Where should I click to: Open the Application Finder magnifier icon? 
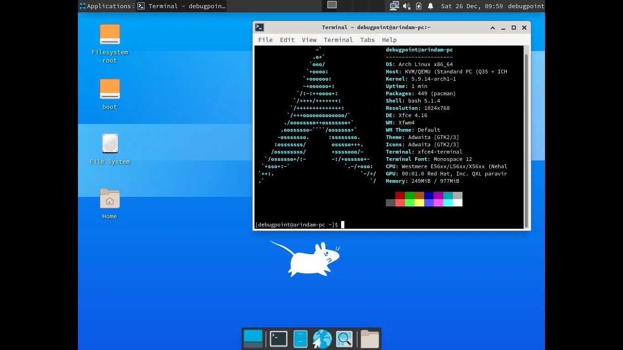344,339
